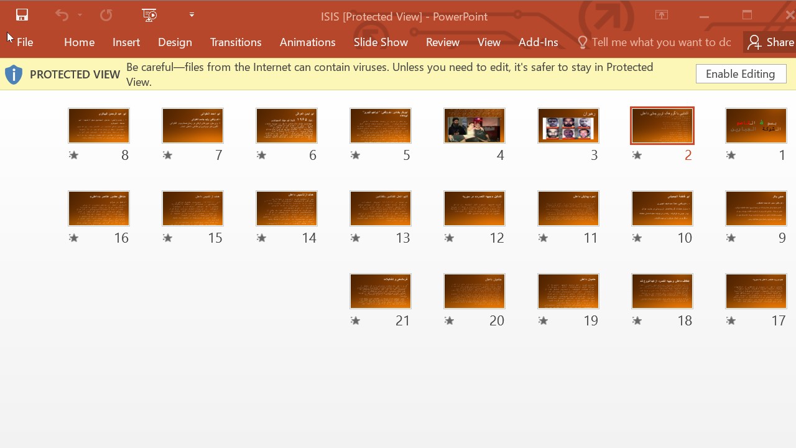Open the Insert tab
The width and height of the screenshot is (796, 448).
click(126, 42)
